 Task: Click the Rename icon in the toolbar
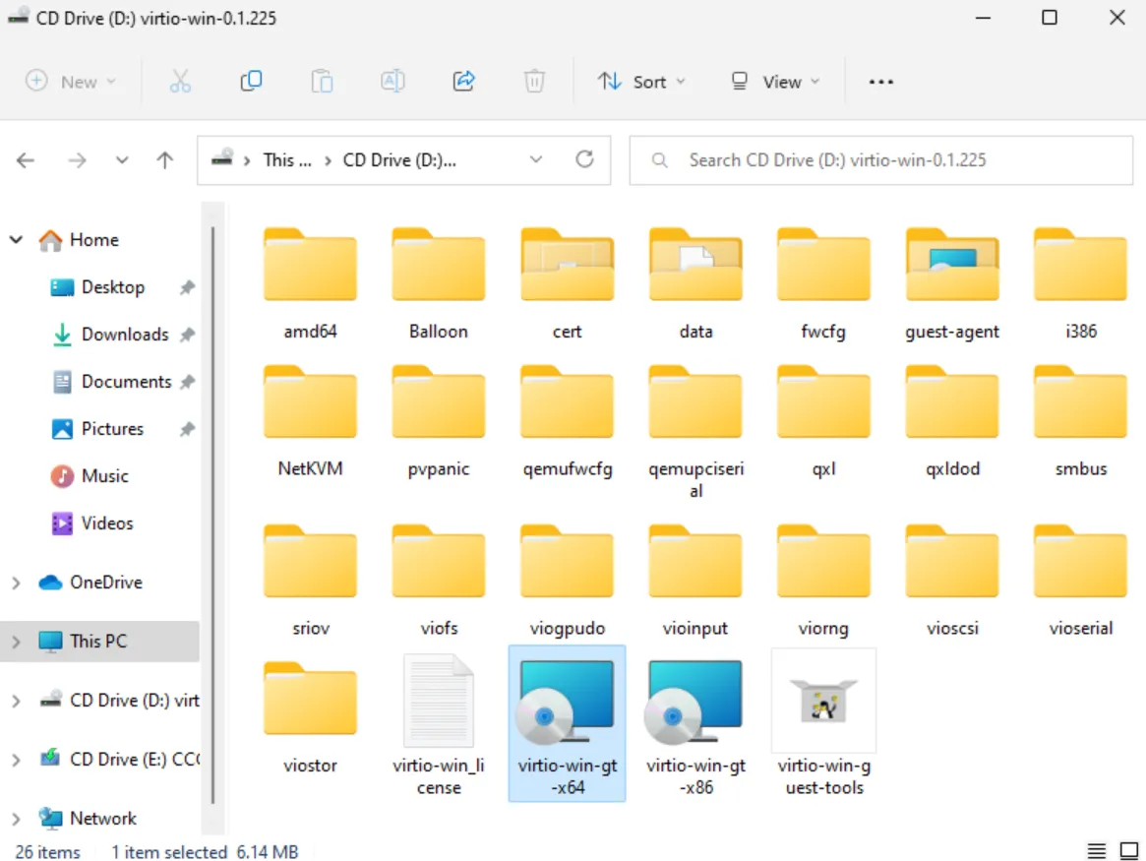(392, 82)
